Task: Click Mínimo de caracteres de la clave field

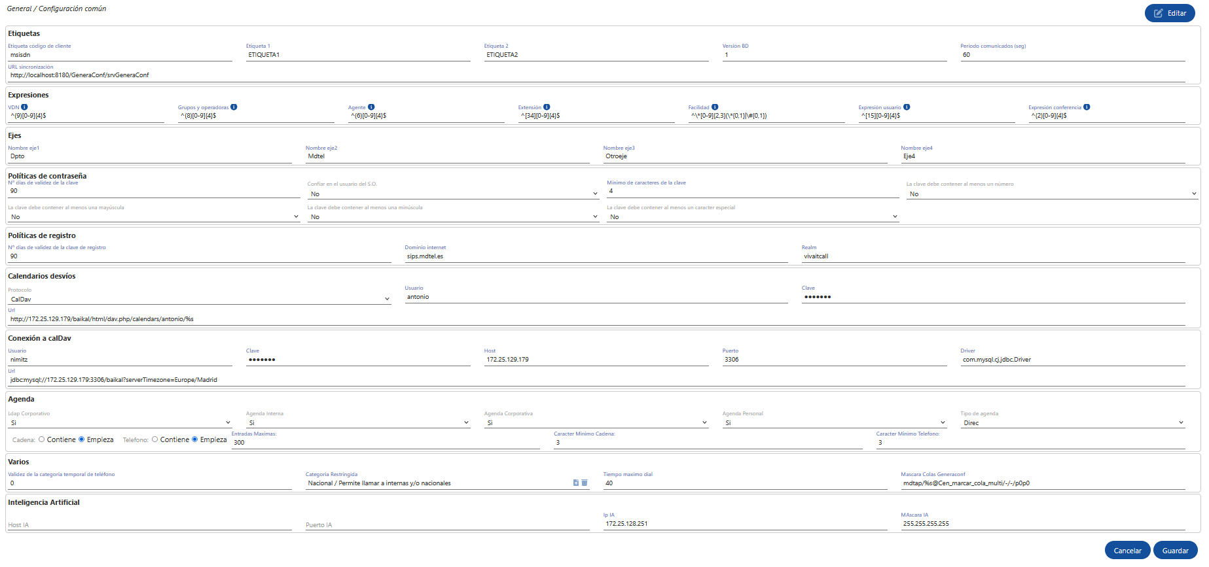Action: coord(753,191)
